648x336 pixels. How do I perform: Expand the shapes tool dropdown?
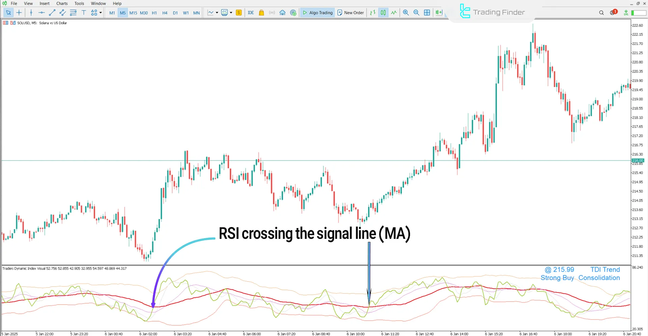pos(100,12)
